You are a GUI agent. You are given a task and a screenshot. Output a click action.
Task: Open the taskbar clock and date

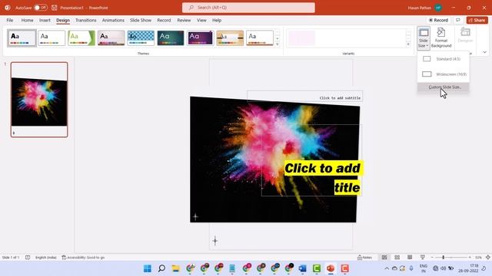(x=468, y=268)
